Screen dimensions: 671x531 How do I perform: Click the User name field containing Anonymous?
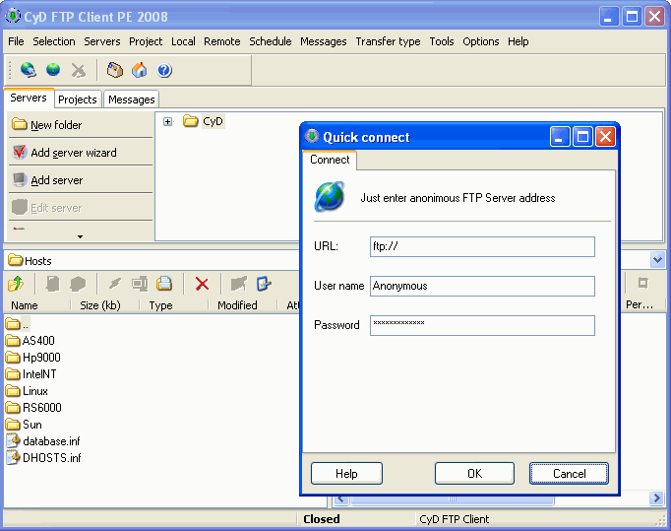click(x=482, y=286)
